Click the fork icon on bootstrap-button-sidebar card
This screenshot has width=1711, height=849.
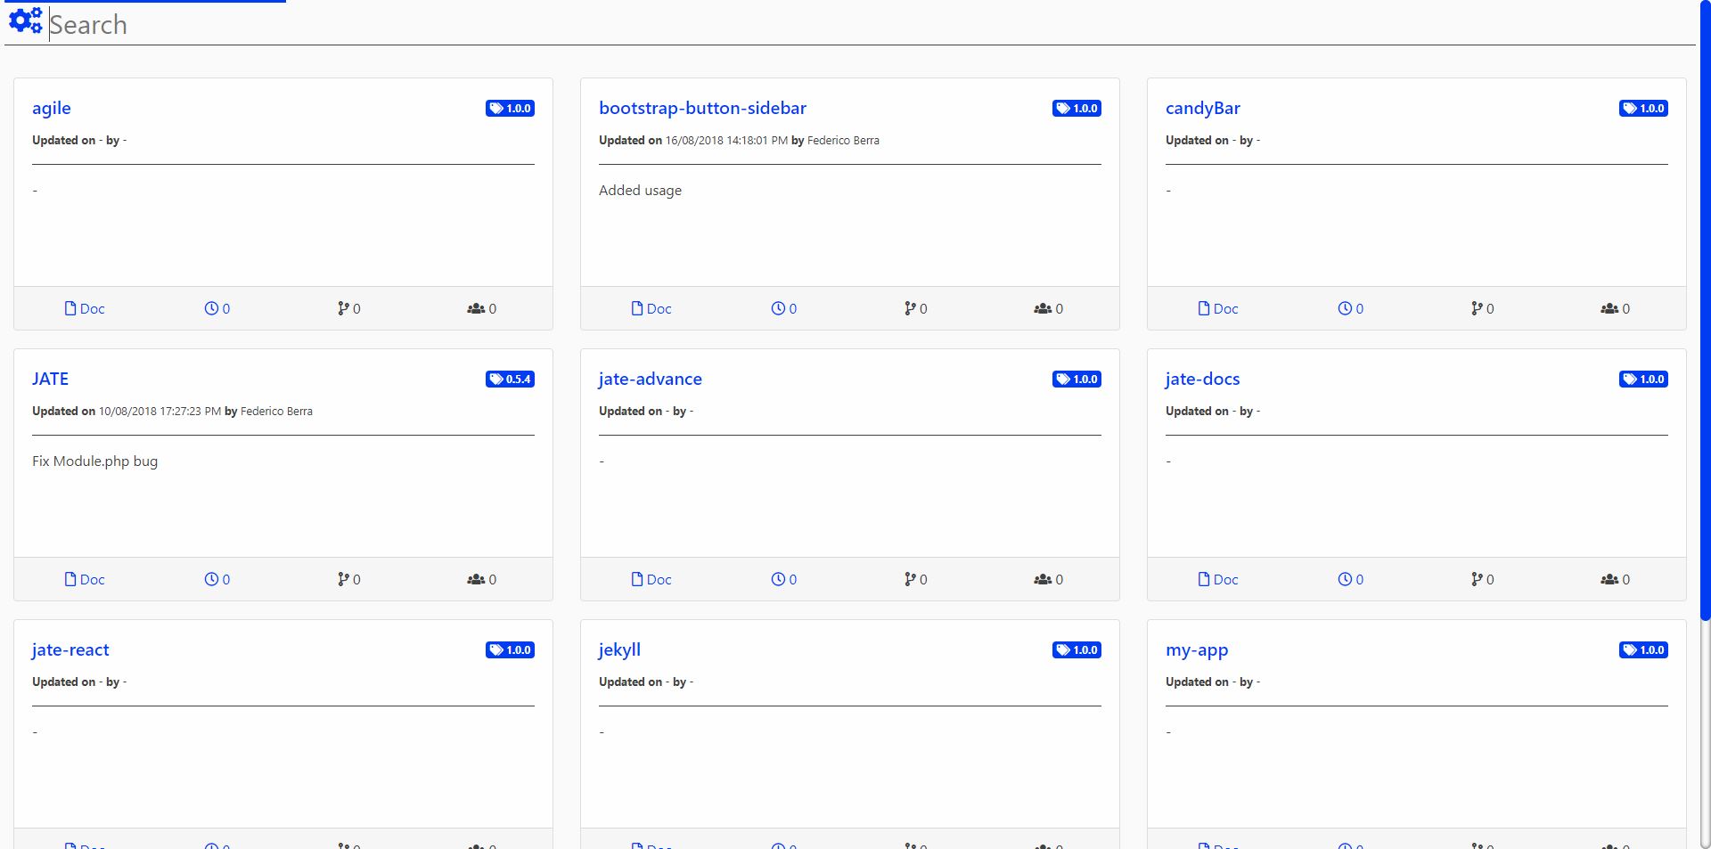click(911, 308)
